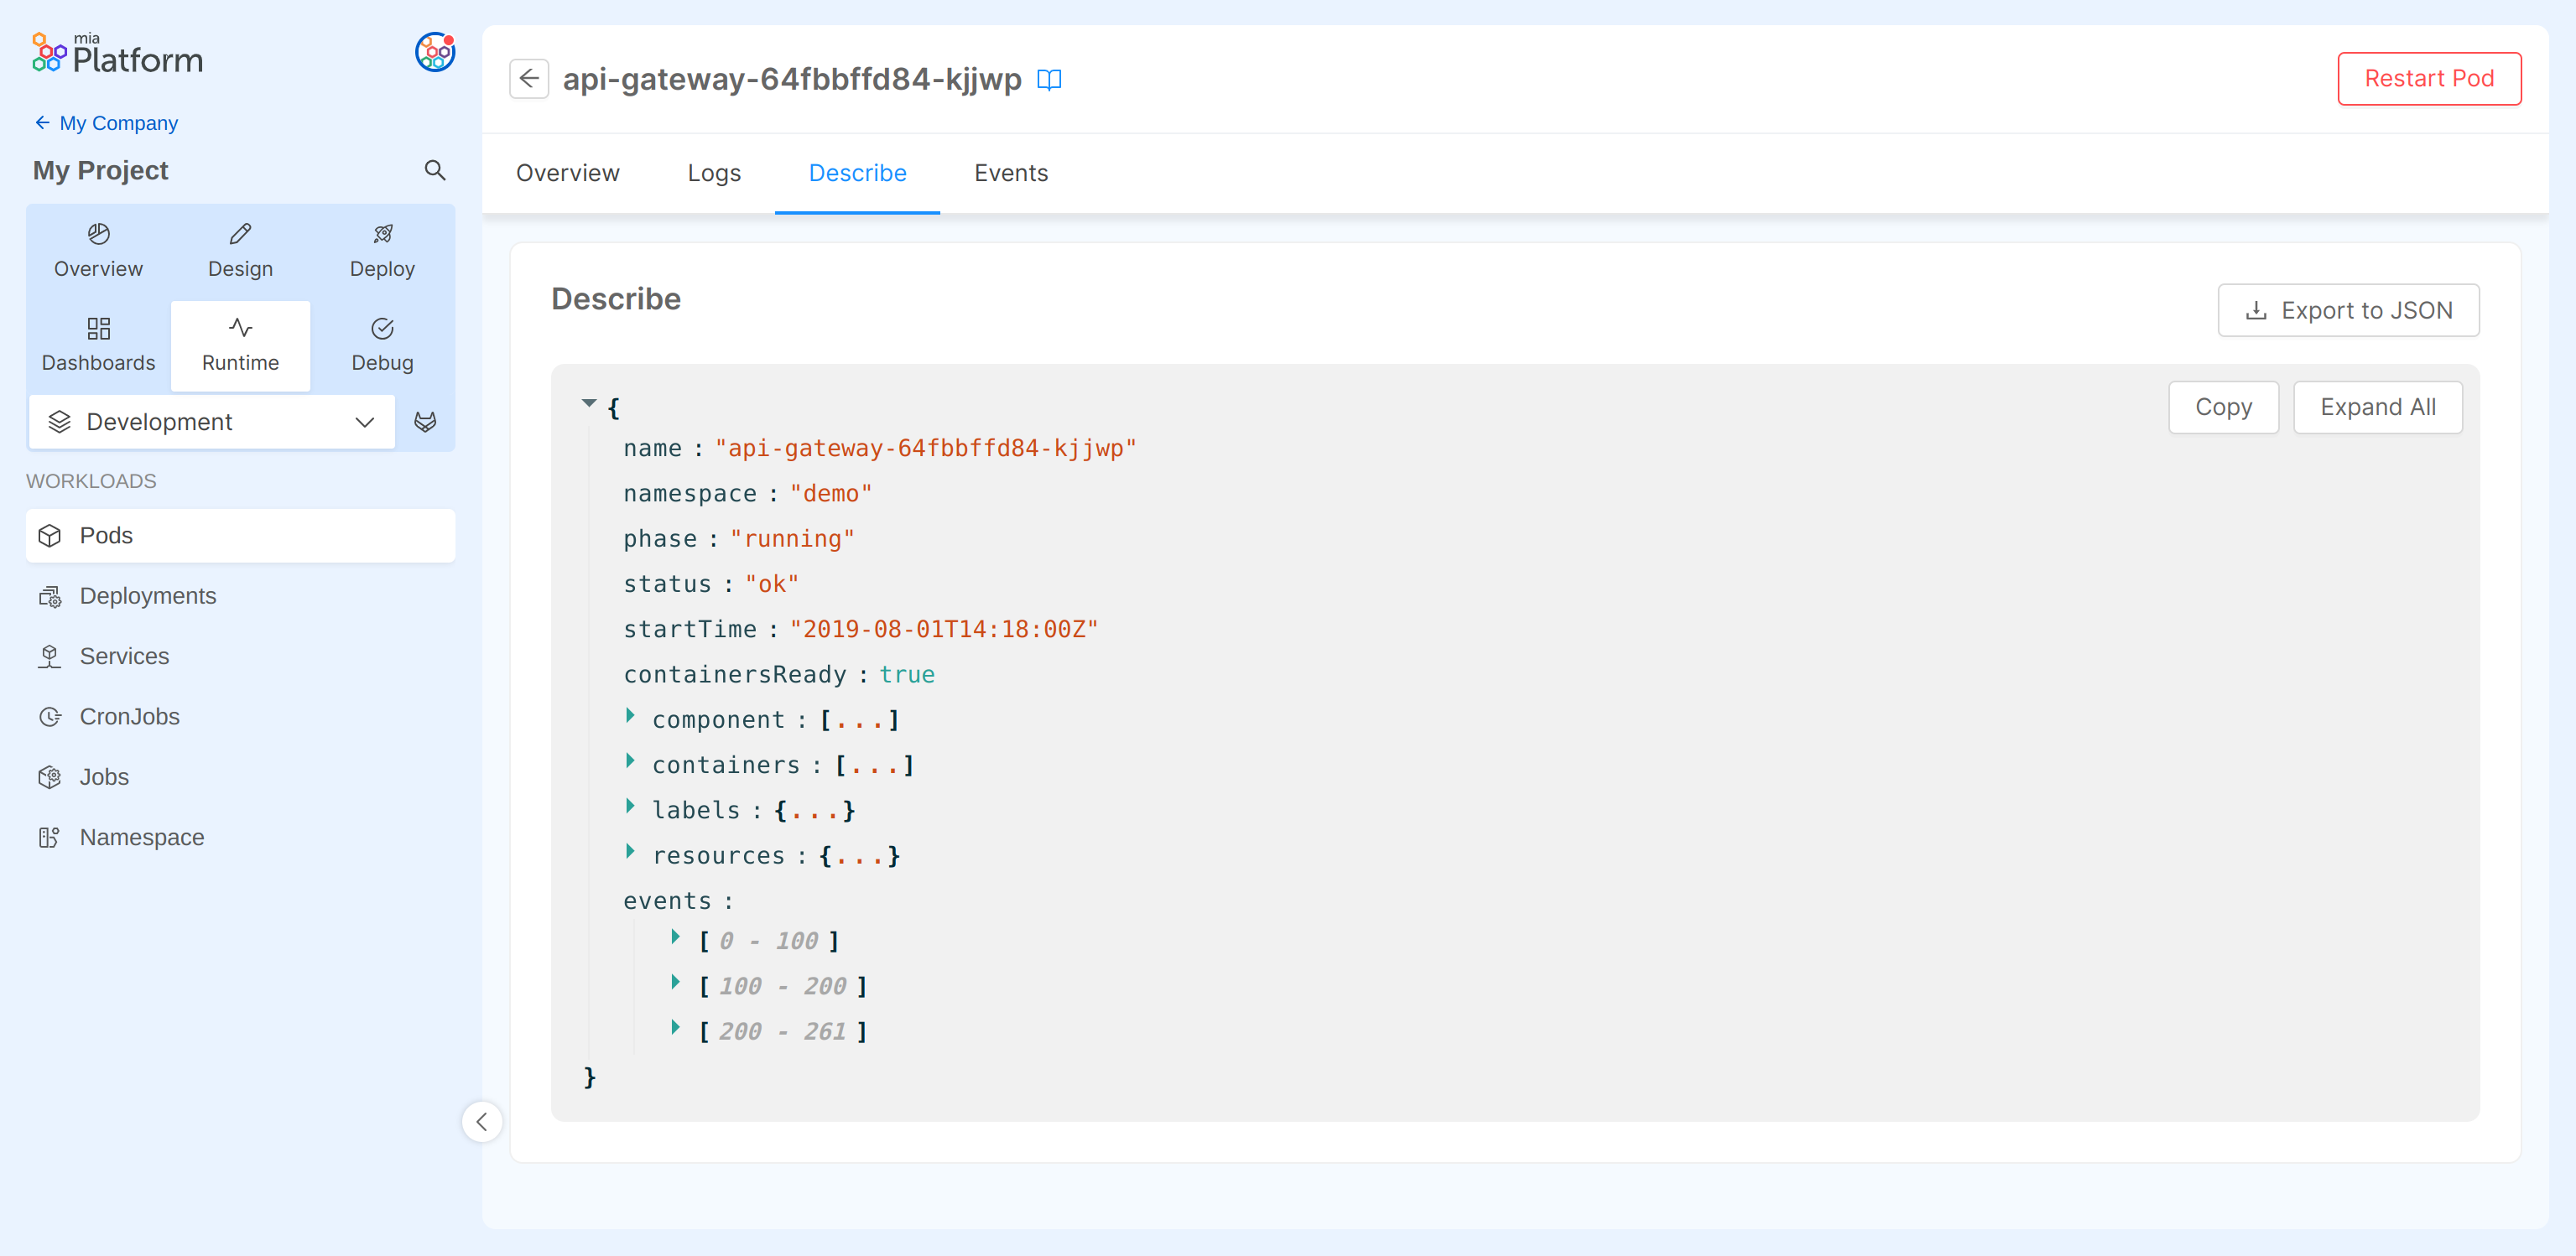Collapse the root JSON object
This screenshot has height=1256, width=2576.
tap(589, 403)
